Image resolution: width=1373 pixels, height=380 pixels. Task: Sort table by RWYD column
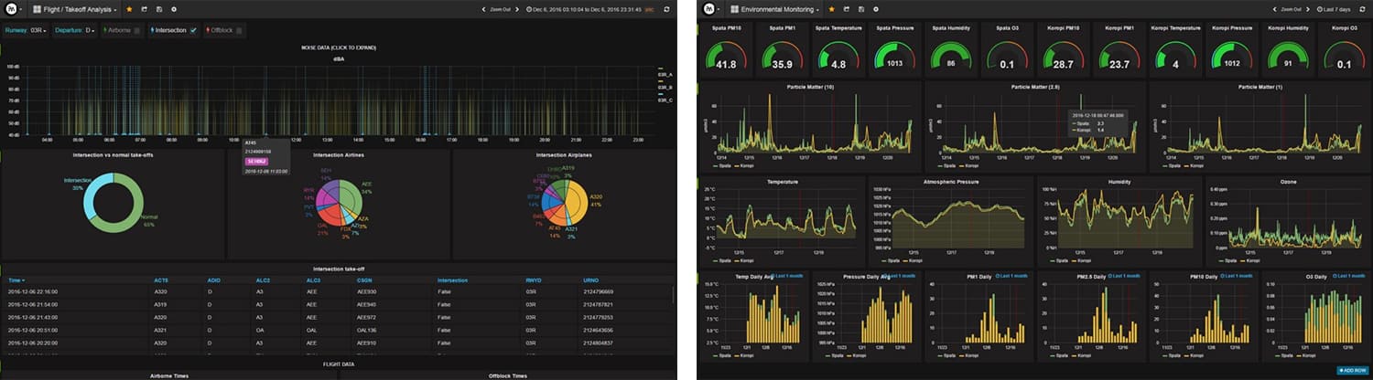click(x=534, y=280)
